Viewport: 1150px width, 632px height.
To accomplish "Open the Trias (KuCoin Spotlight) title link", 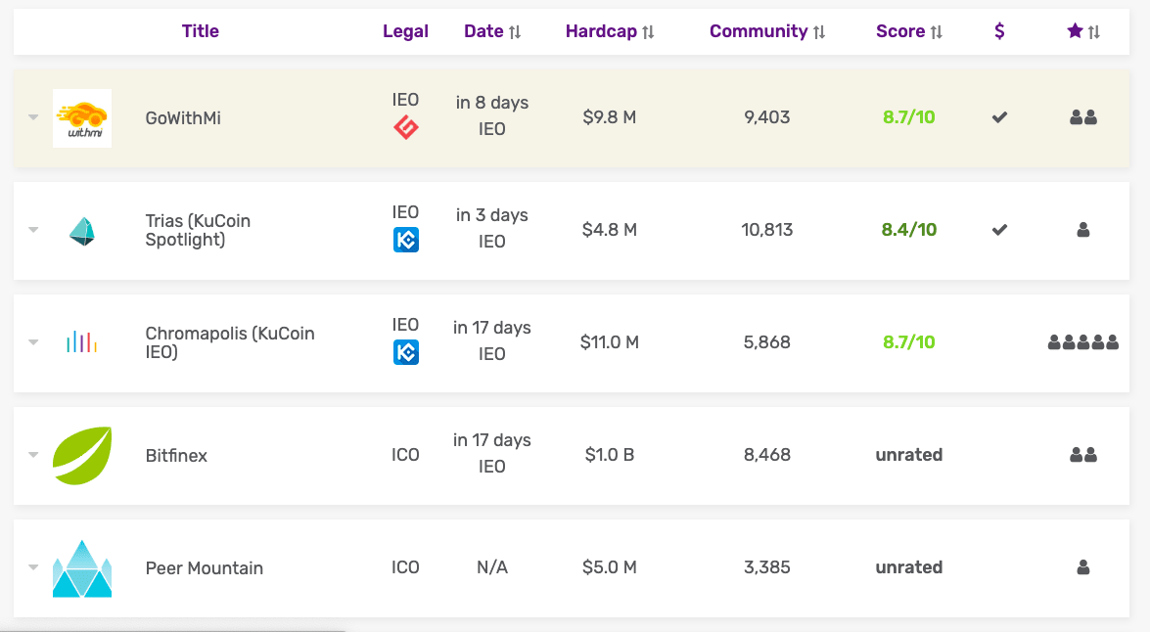I will 198,230.
